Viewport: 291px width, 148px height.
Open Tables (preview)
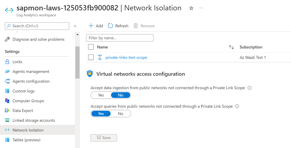pyautogui.click(x=26, y=140)
